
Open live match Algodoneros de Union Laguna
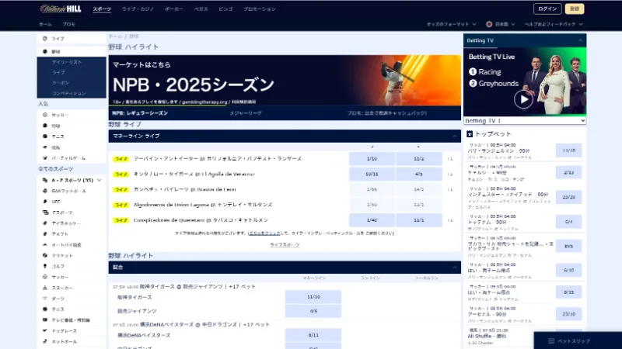click(x=203, y=205)
